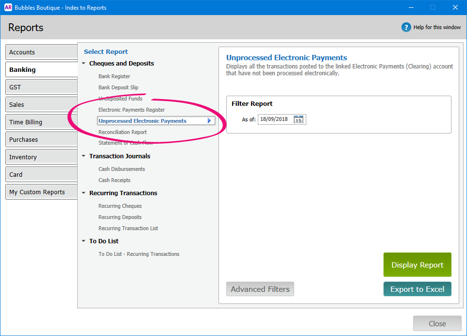467x336 pixels.
Task: Click arrow beside Unprocessed Electronic Payments
Action: [209, 121]
